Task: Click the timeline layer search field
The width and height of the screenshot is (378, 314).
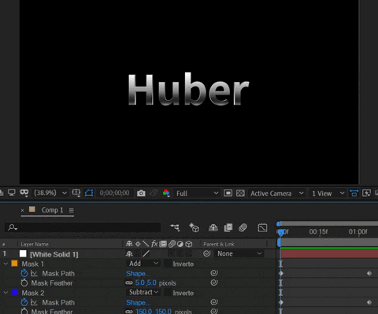Action: pyautogui.click(x=83, y=227)
